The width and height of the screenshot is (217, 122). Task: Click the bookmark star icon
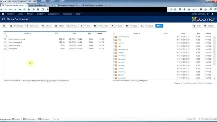(x=171, y=9)
